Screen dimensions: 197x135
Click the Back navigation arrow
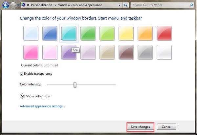[6, 5]
